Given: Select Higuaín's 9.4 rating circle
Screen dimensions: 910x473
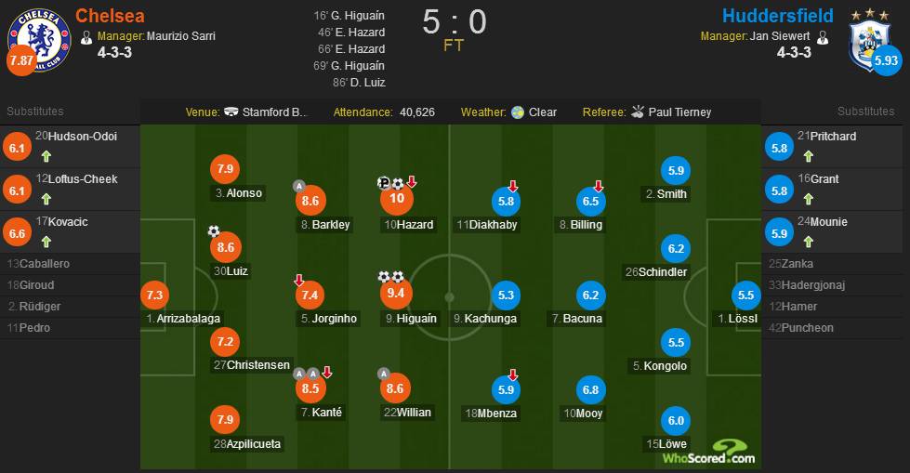Looking at the screenshot, I should click(396, 293).
